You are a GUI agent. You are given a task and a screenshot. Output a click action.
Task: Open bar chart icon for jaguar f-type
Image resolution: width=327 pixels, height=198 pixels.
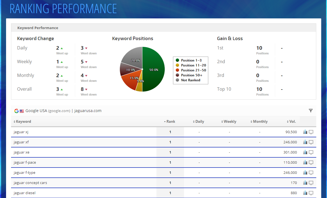[305, 173]
